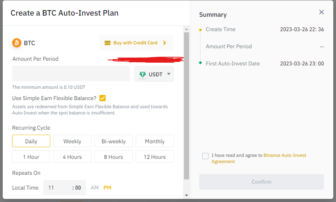
Task: Click the arrow beside Buy with Credit Card
Action: tap(164, 43)
